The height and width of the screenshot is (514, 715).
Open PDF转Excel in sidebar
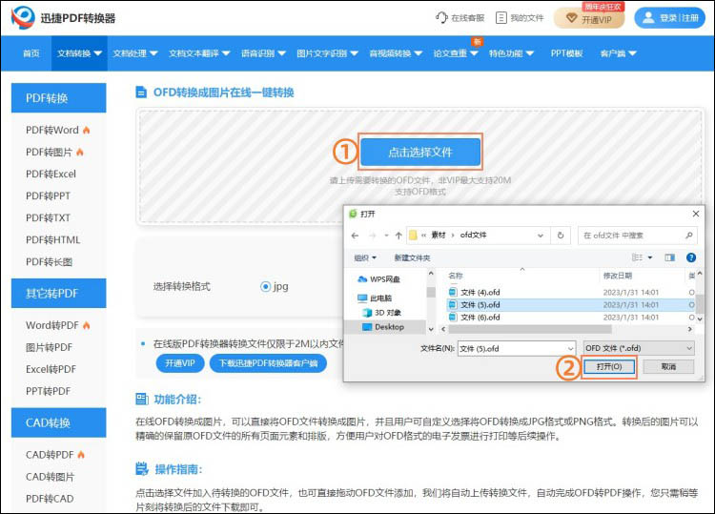[x=51, y=174]
